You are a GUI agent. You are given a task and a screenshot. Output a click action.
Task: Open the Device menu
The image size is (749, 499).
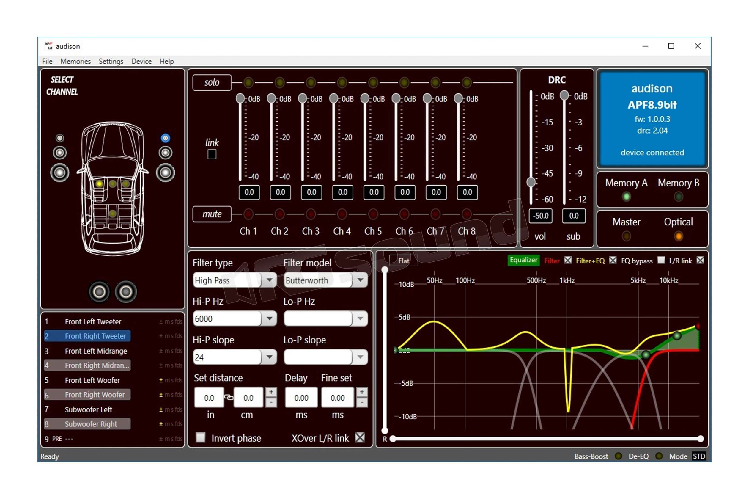pos(141,61)
